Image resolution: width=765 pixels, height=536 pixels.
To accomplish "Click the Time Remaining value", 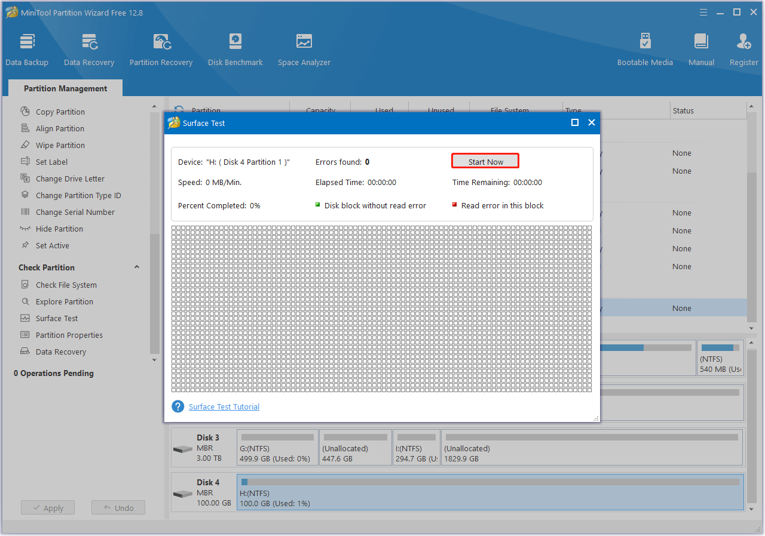I will pos(528,182).
